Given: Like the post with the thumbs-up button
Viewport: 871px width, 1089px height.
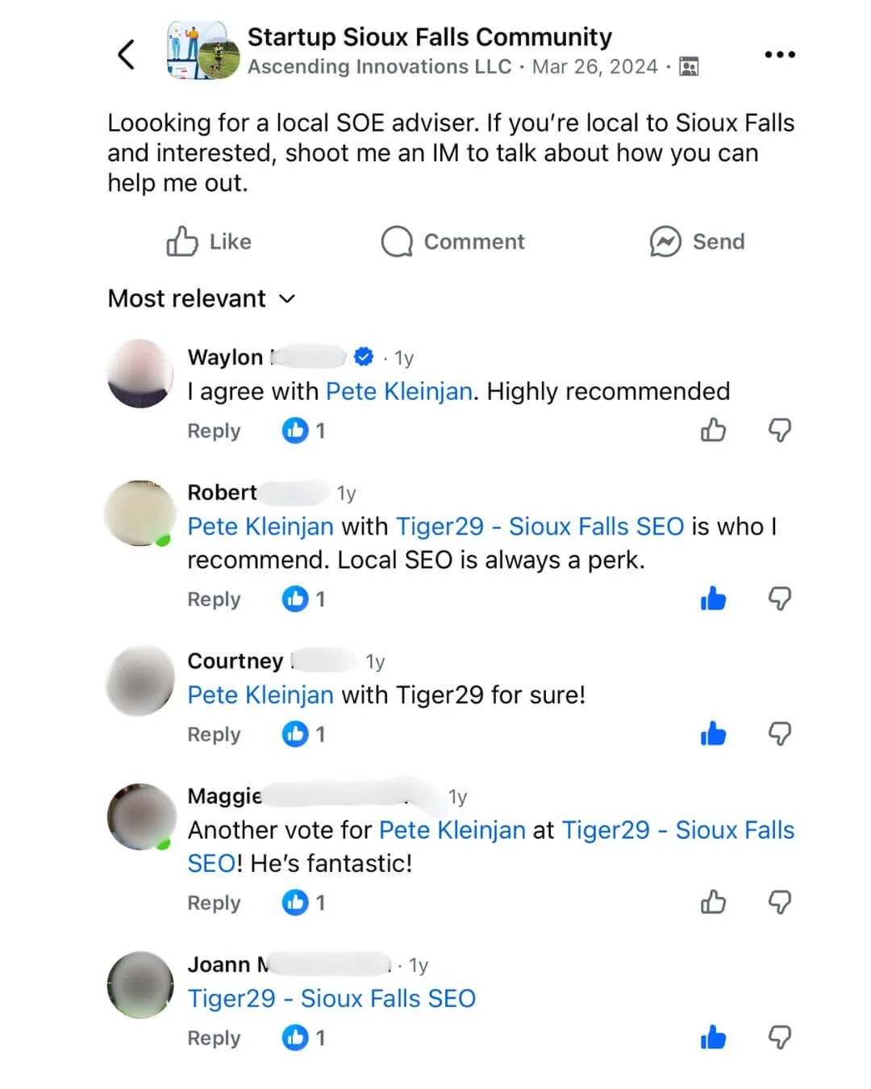Looking at the screenshot, I should [209, 241].
